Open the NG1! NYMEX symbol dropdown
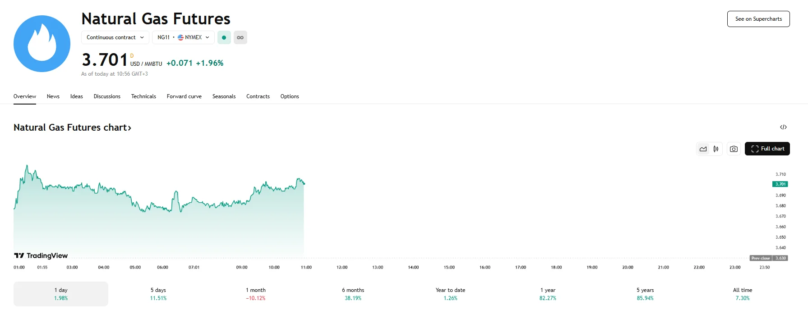 [183, 37]
